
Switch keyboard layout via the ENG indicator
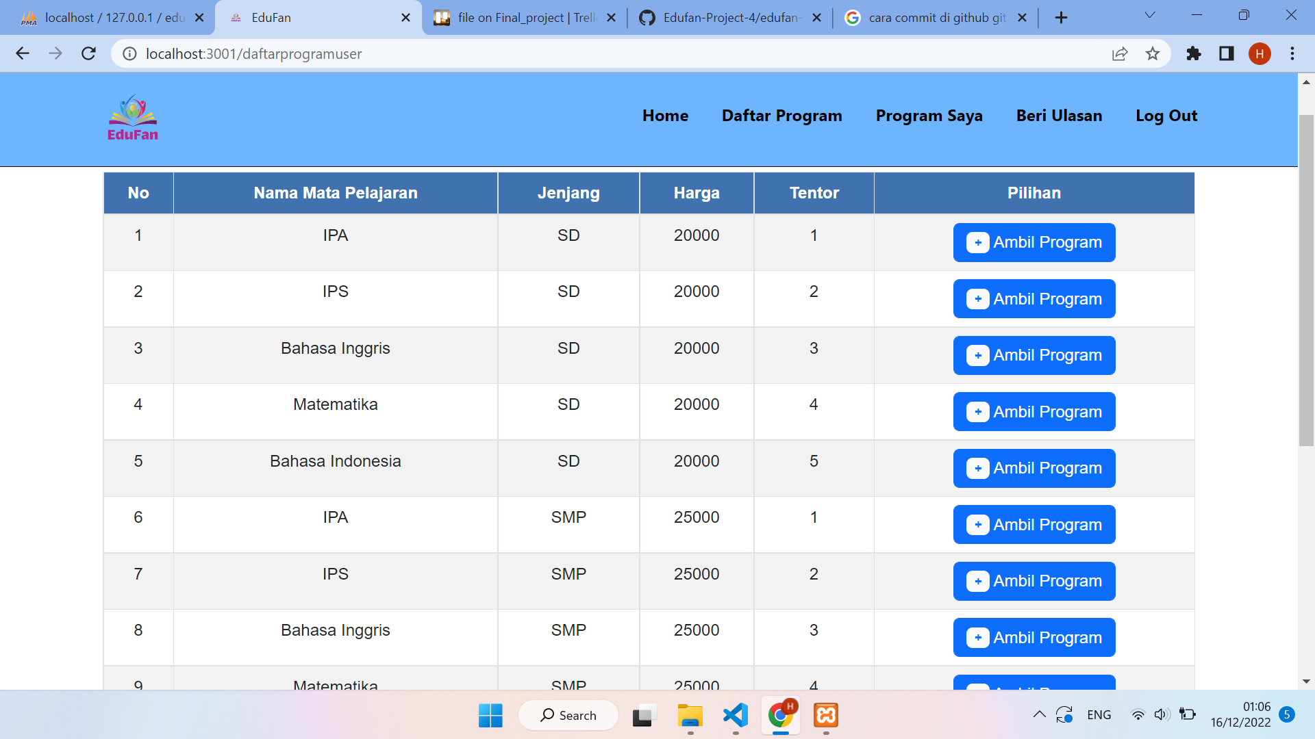(1099, 714)
